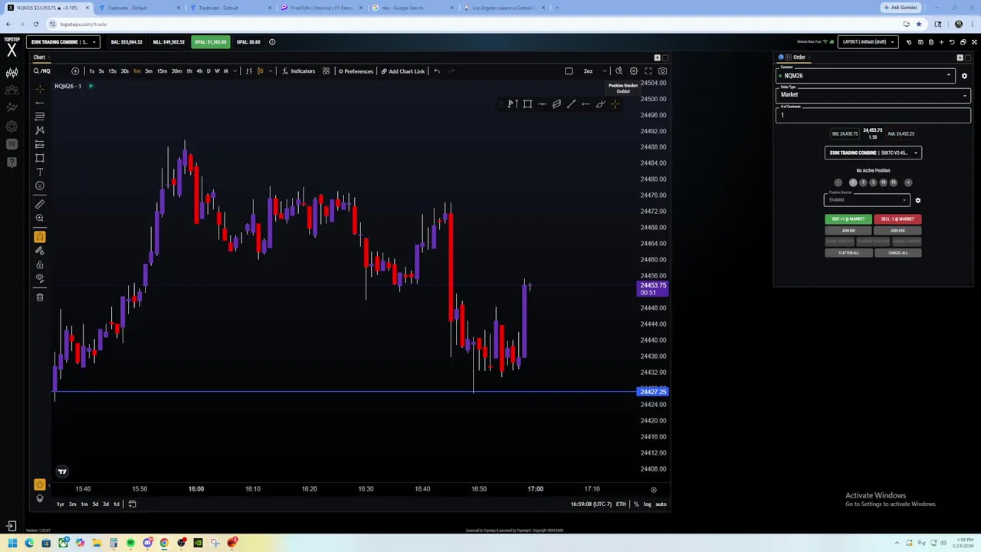Select the 1h chart timeframe
The width and height of the screenshot is (981, 552).
(189, 71)
